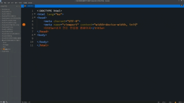The image size is (184, 103).
Task: Click the "<!DOCTYPE html>" code on line 1
Action: [x=49, y=11]
